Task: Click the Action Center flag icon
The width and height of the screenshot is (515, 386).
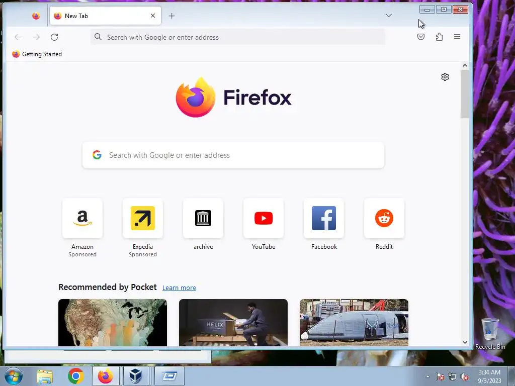Action: [440, 376]
